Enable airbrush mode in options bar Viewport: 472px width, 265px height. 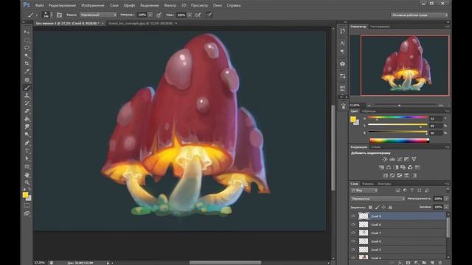click(198, 15)
